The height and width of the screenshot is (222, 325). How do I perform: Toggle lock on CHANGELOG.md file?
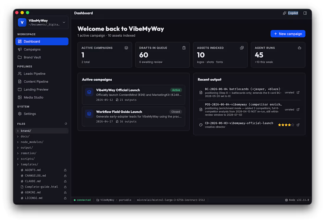[x=65, y=176]
